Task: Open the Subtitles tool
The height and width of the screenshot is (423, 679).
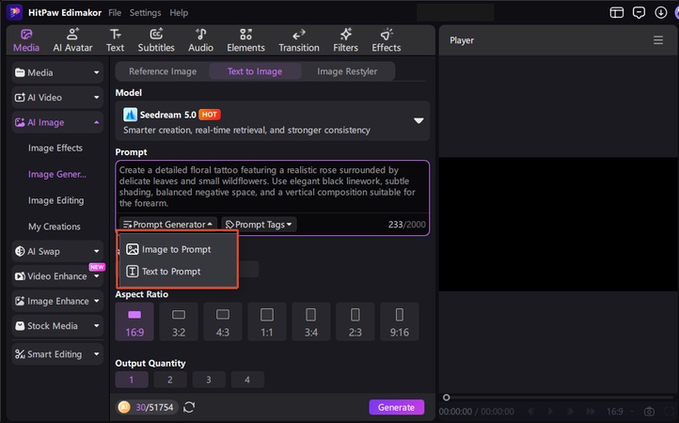Action: [156, 40]
